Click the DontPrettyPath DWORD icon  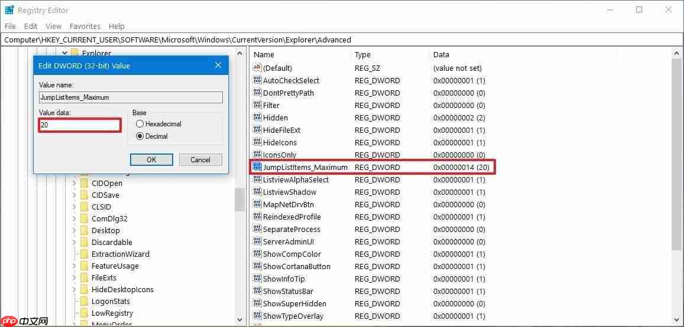tap(257, 93)
